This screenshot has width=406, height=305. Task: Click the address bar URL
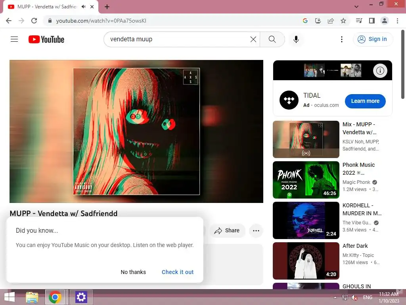(101, 21)
